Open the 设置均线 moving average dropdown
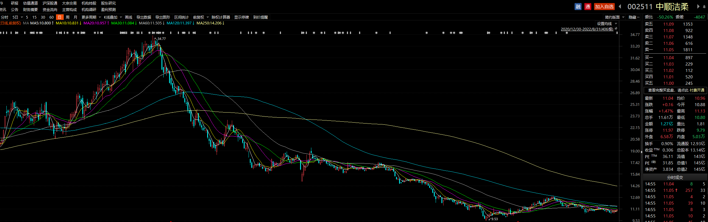 tap(607, 23)
